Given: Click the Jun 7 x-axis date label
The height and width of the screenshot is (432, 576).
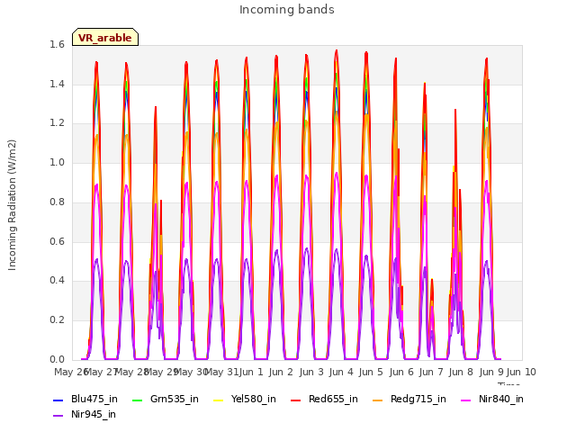Looking at the screenshot, I should pyautogui.click(x=431, y=372).
